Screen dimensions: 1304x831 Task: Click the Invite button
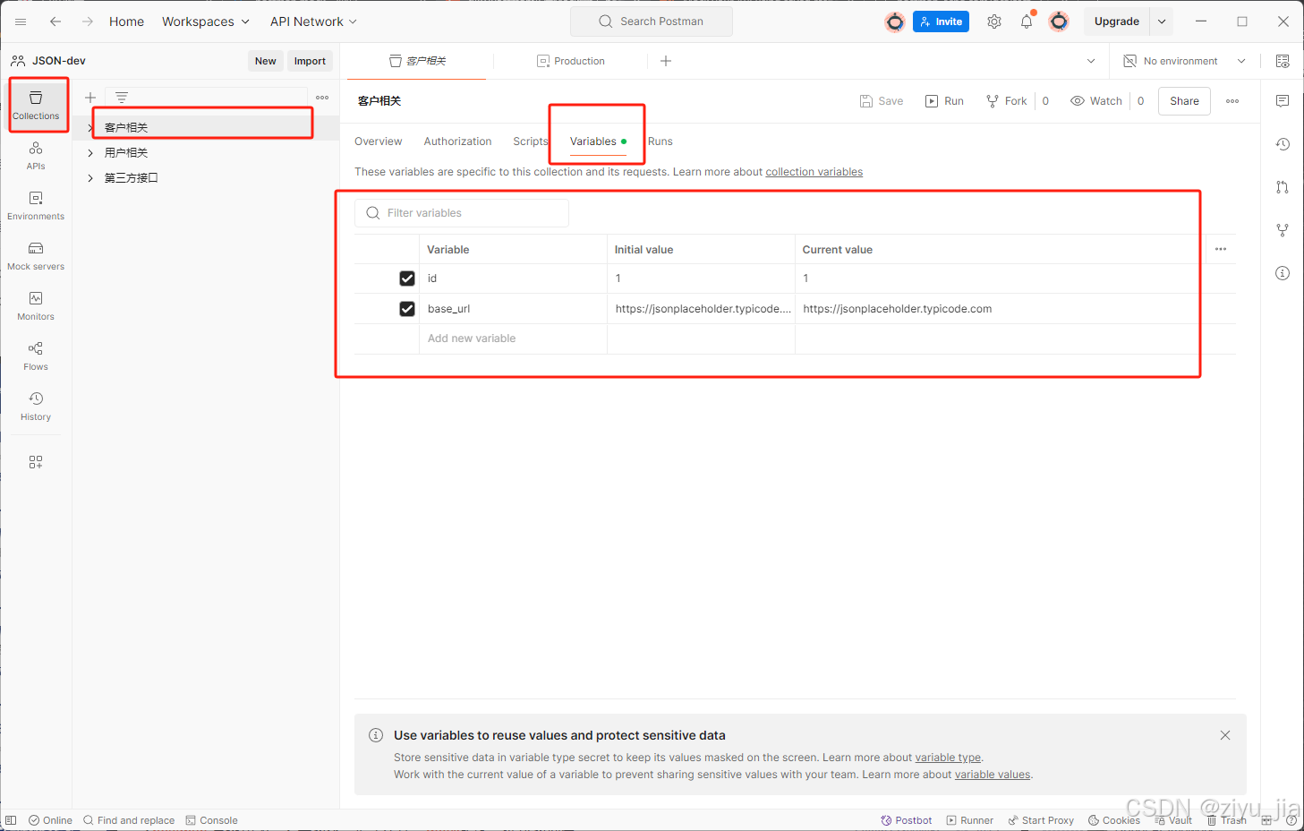point(941,21)
